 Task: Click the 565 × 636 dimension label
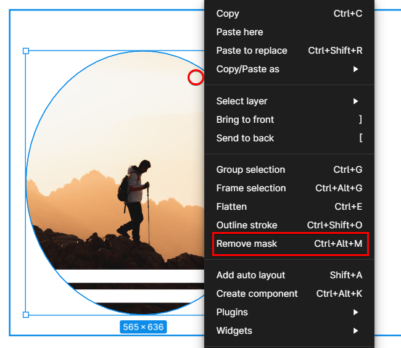point(143,327)
